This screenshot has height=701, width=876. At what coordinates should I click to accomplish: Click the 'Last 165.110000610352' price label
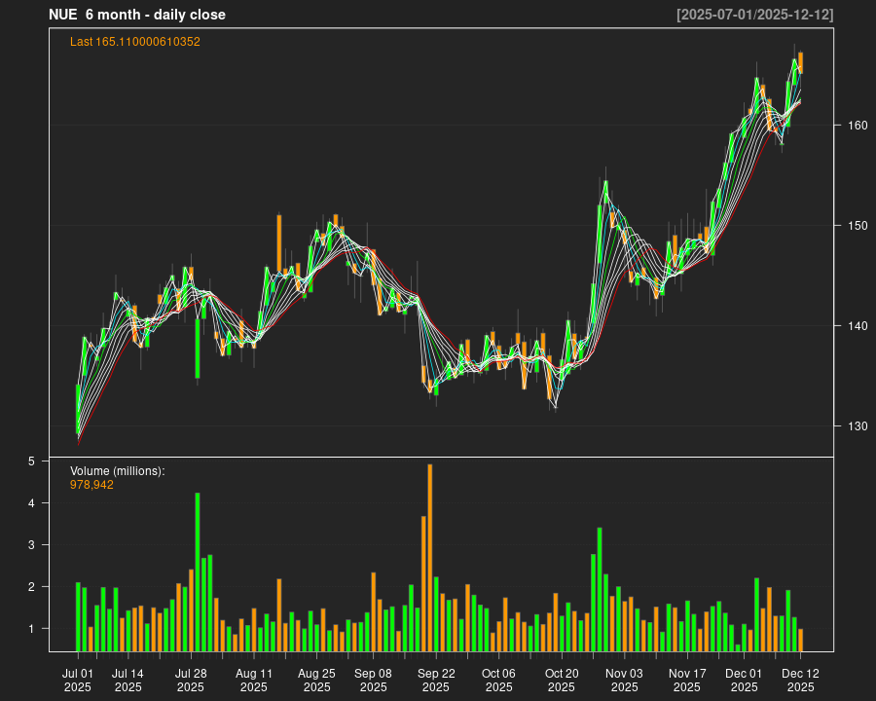(134, 42)
